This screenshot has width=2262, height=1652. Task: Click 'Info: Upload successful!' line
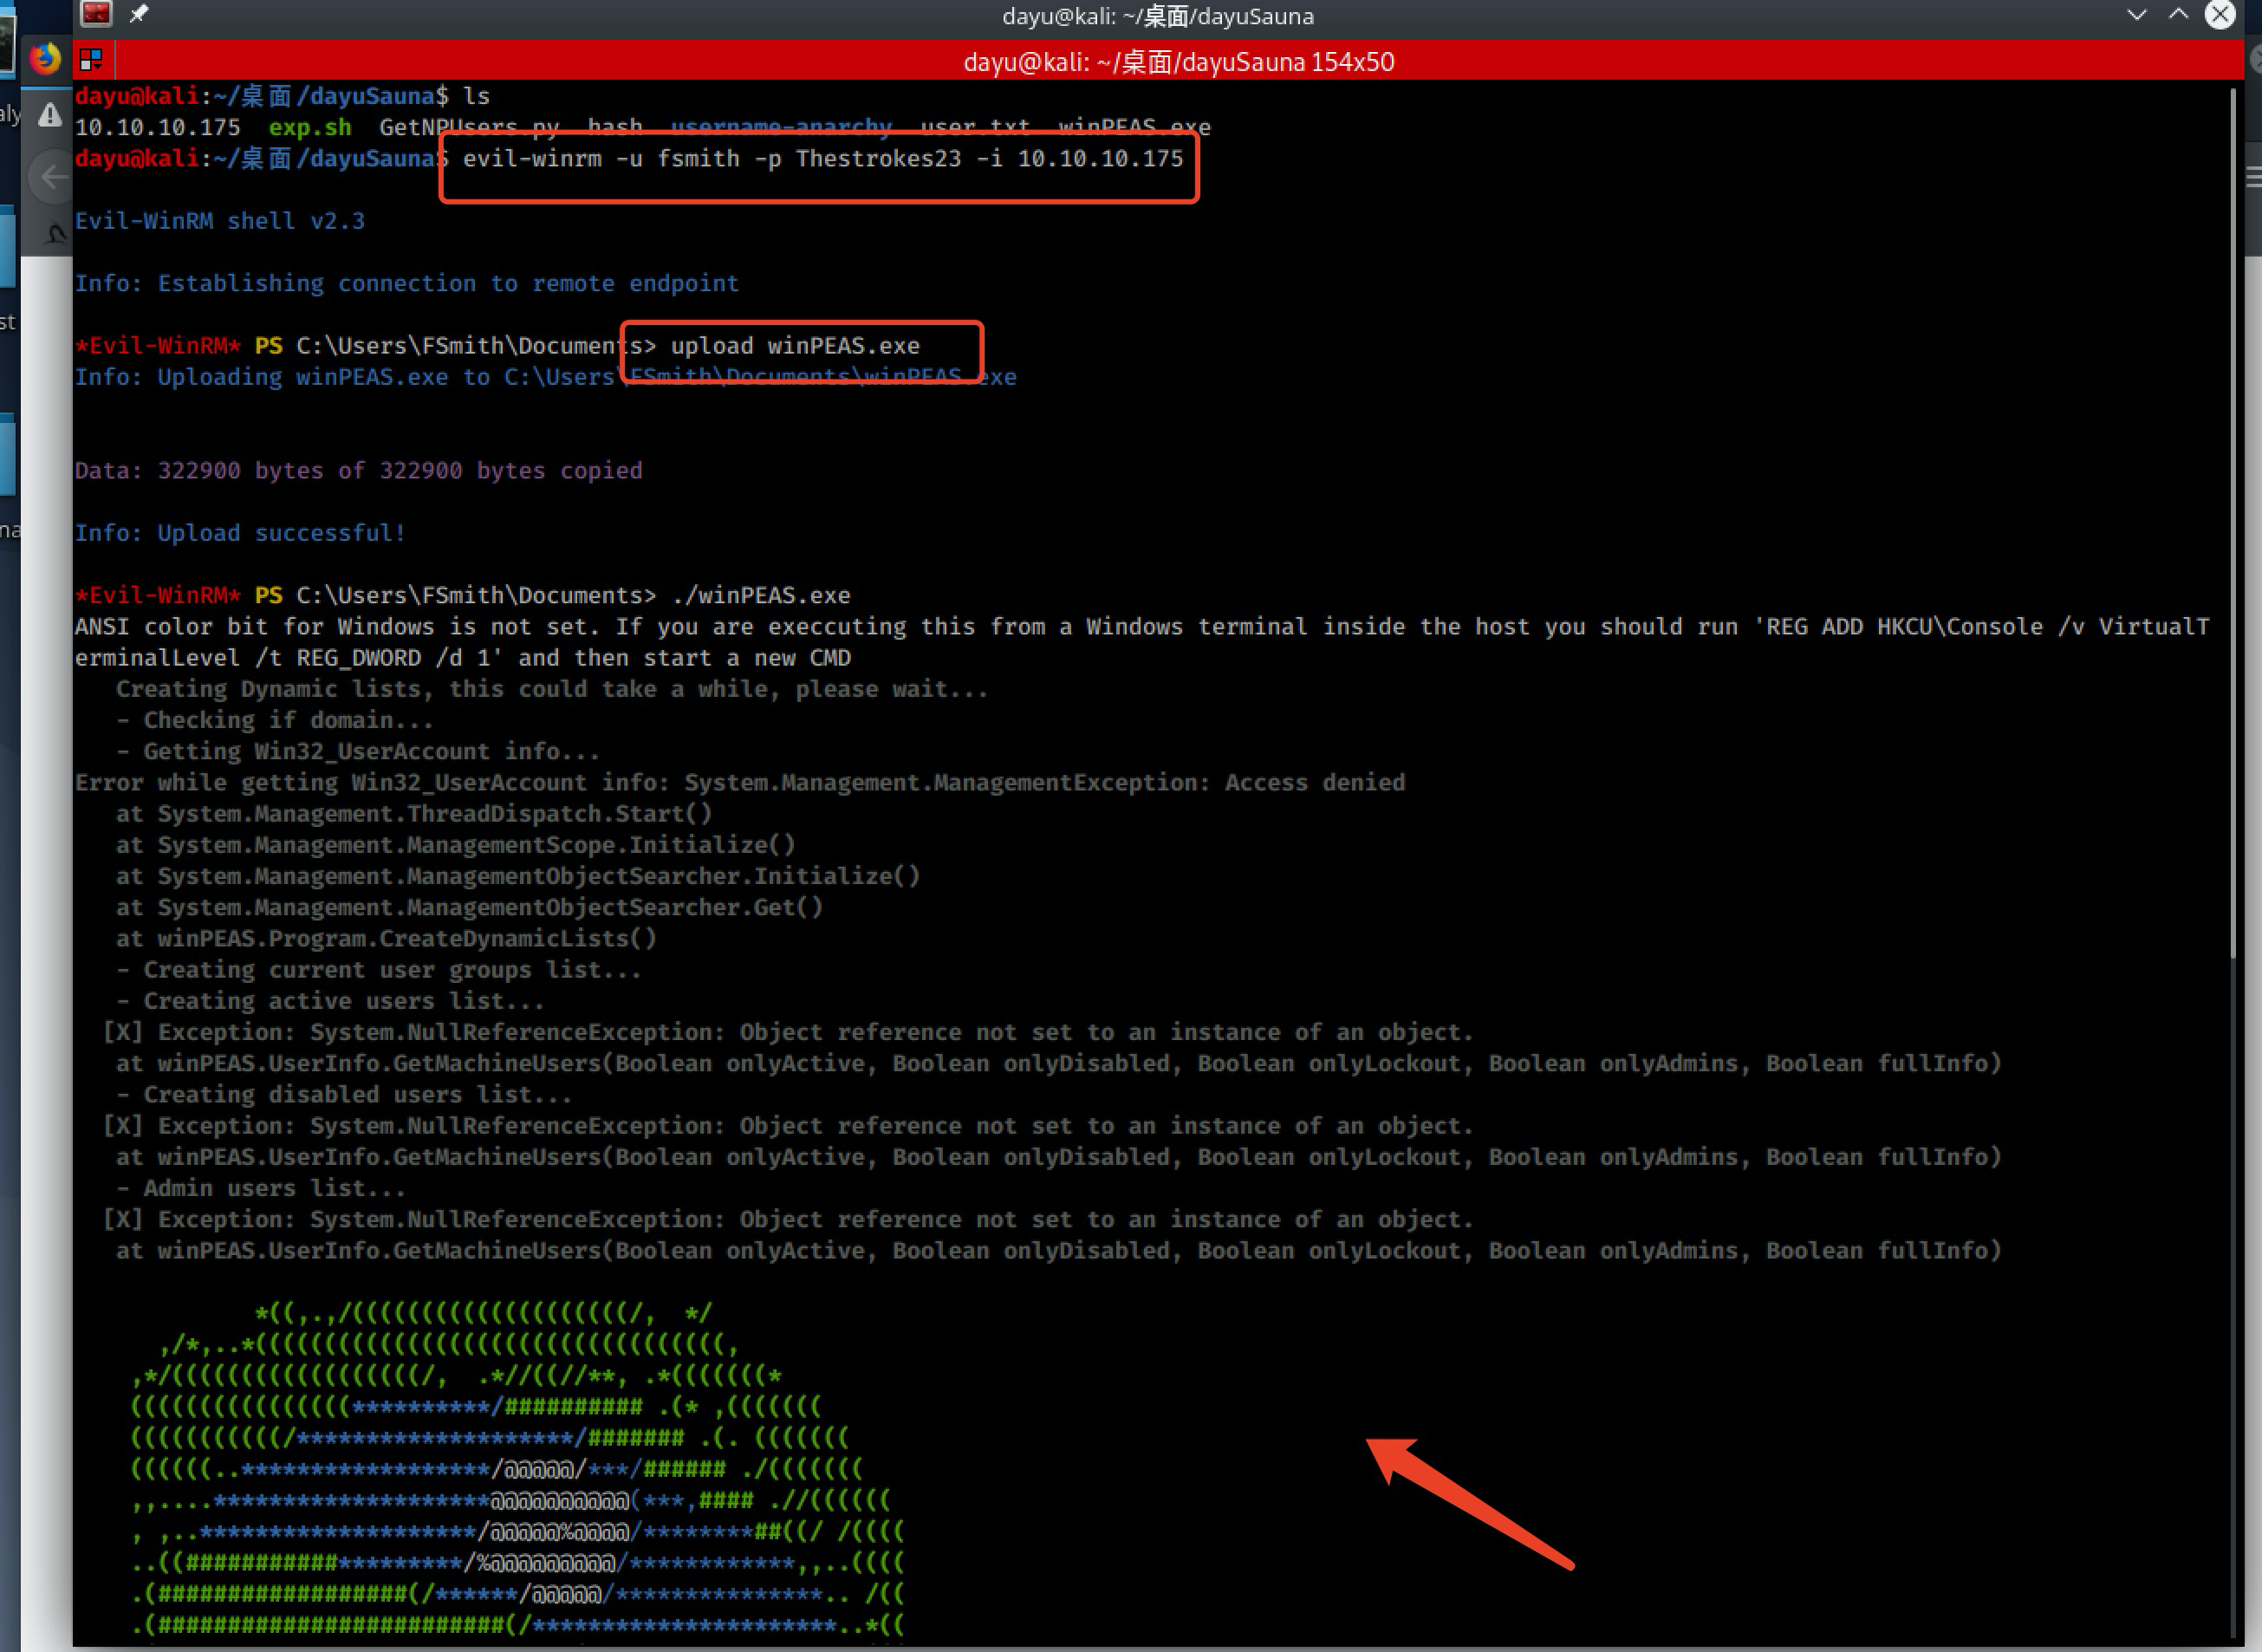(240, 533)
